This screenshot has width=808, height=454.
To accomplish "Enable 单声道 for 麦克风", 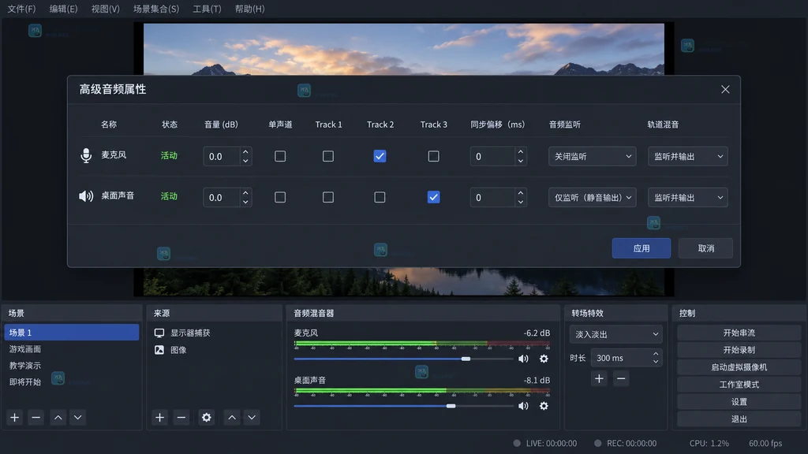I will [280, 156].
